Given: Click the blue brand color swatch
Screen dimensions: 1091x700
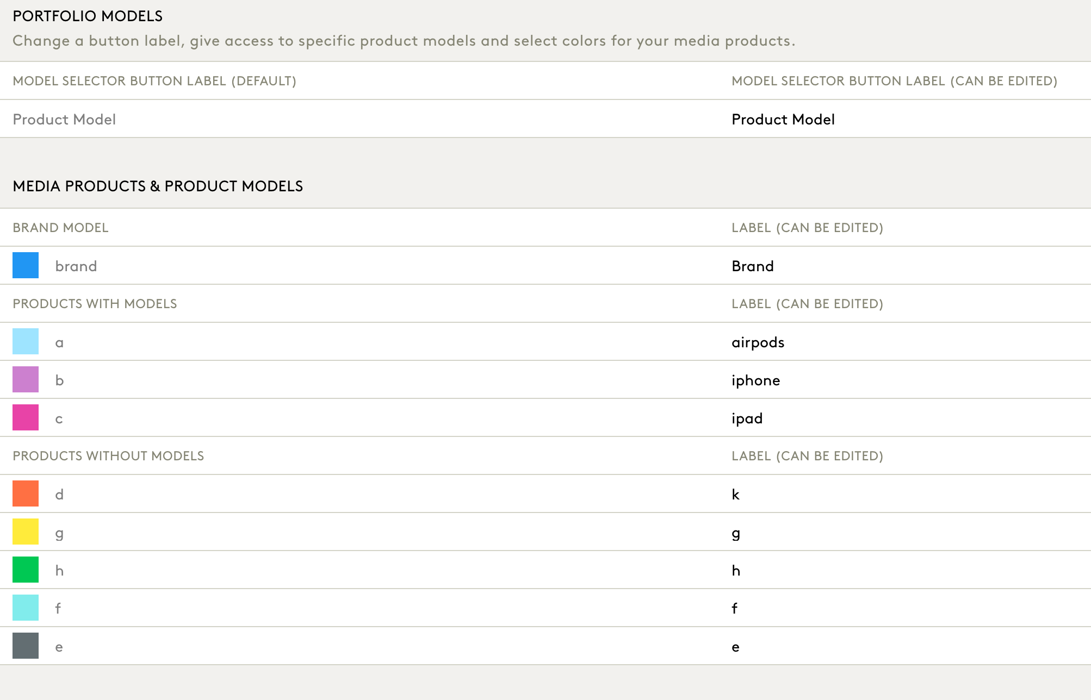Looking at the screenshot, I should point(26,265).
